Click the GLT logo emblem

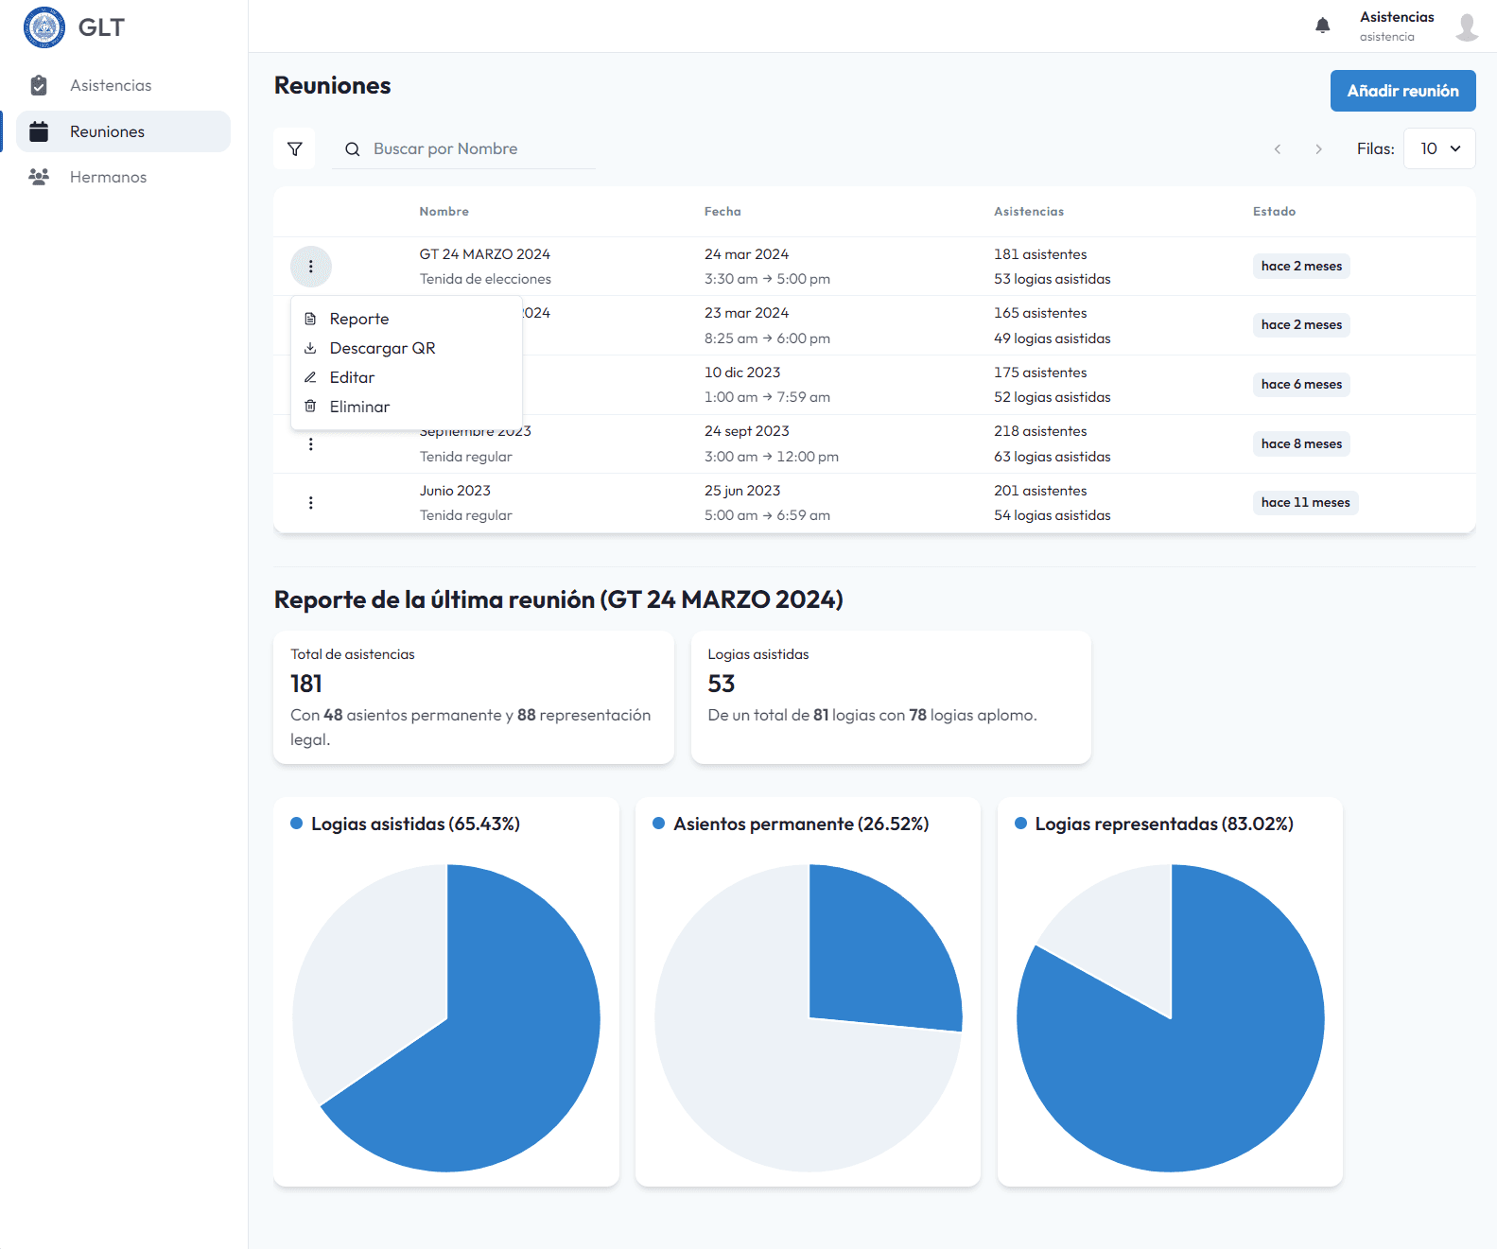[44, 27]
